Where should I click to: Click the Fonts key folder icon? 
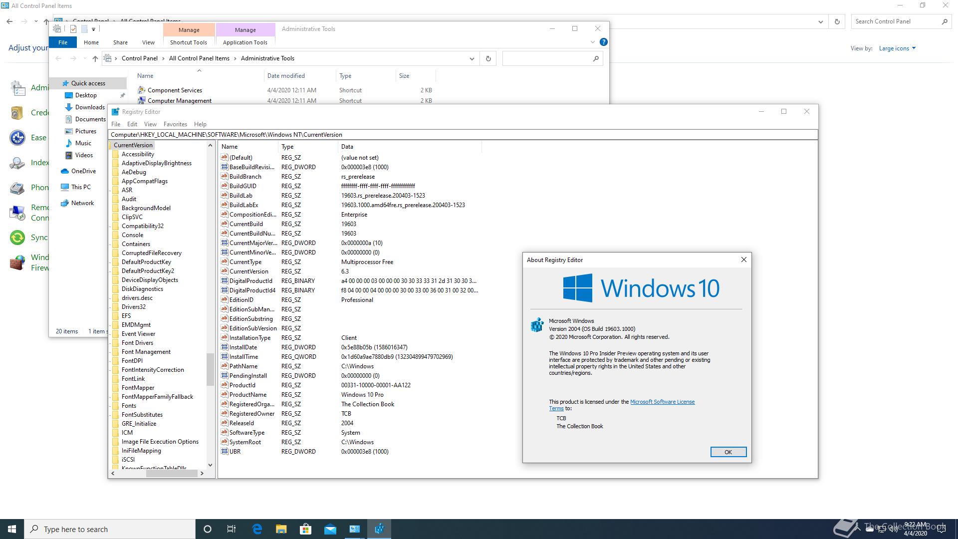point(115,406)
